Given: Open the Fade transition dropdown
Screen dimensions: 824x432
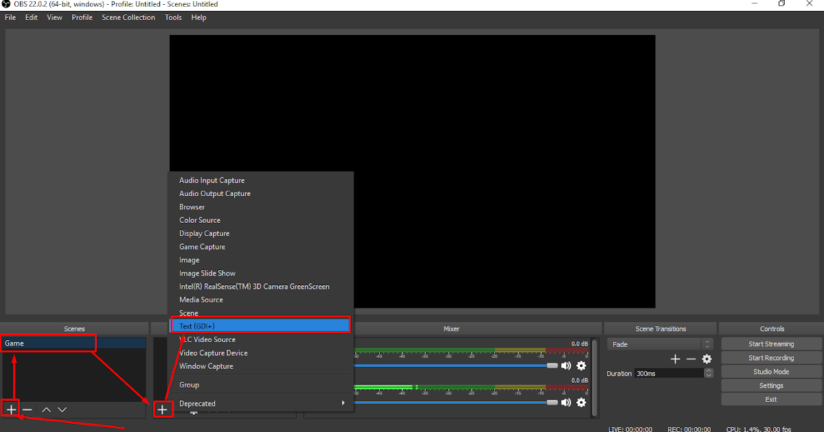Looking at the screenshot, I should pyautogui.click(x=660, y=344).
